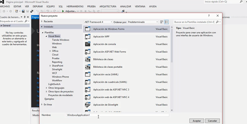247x124 pixels.
Task: Expand the Reciente section
Action: 42,21
